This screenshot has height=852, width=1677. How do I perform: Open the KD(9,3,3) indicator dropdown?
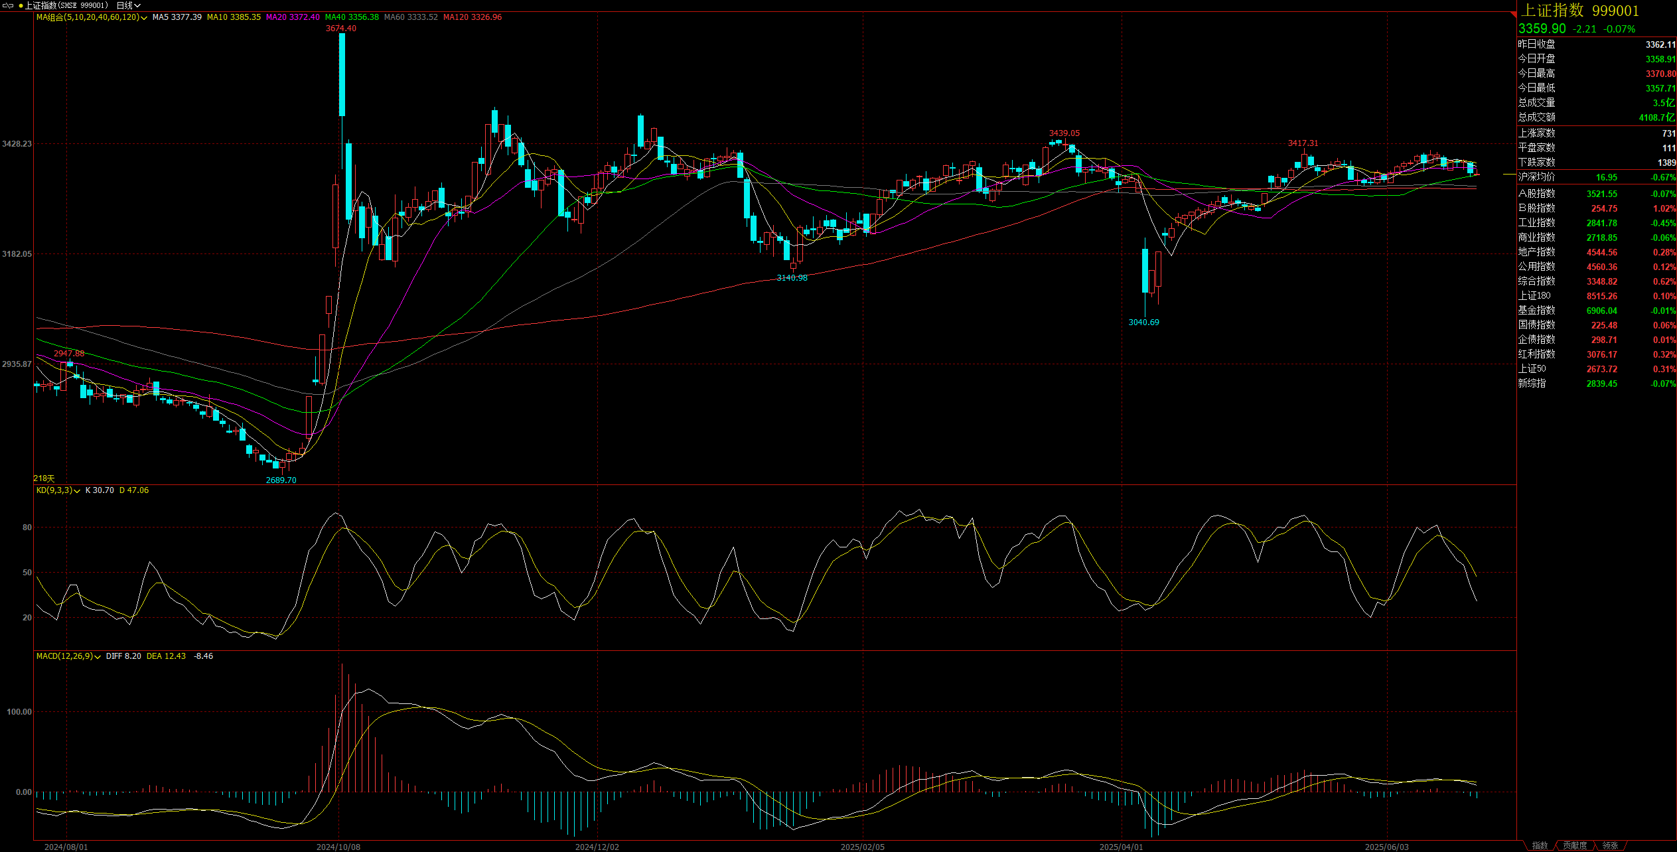coord(77,491)
